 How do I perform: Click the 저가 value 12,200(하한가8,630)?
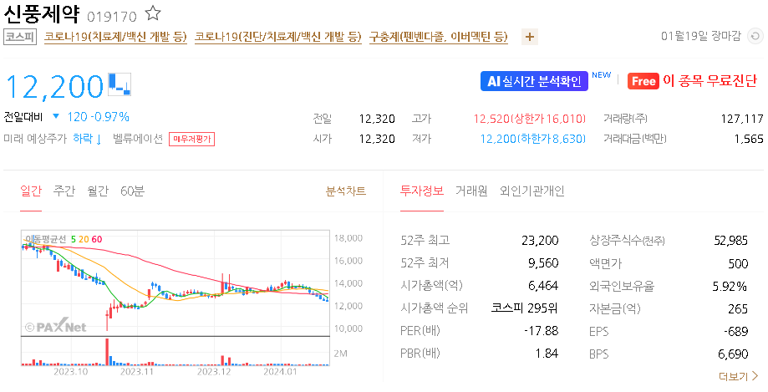[533, 139]
